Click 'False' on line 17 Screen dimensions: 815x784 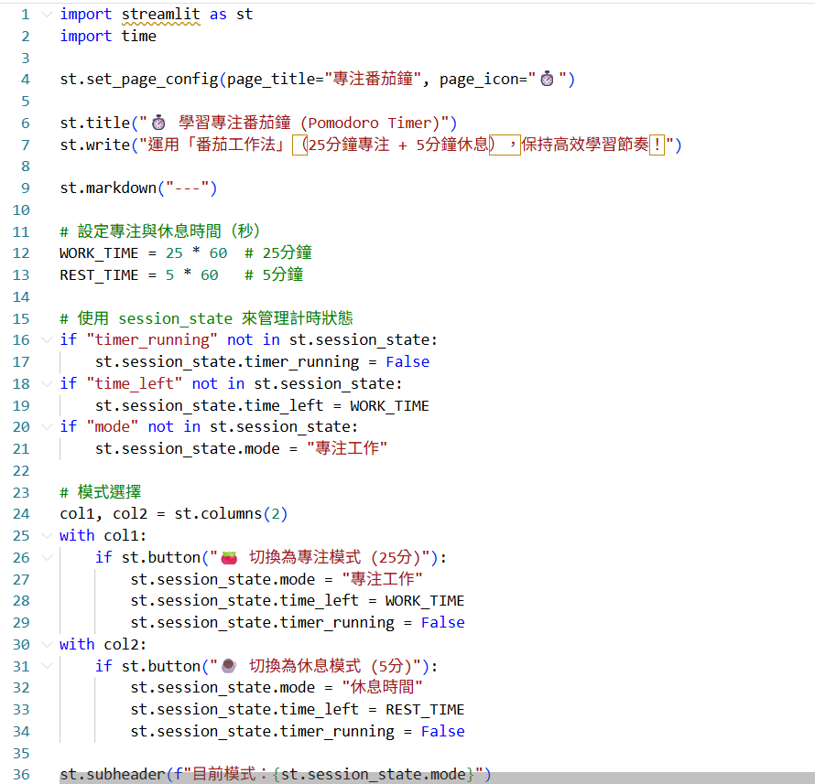(x=407, y=362)
